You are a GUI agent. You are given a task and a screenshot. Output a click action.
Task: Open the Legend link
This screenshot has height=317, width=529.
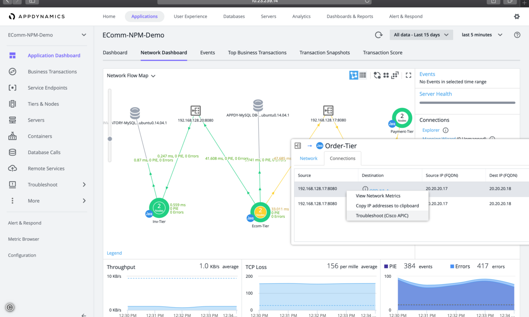pyautogui.click(x=114, y=253)
